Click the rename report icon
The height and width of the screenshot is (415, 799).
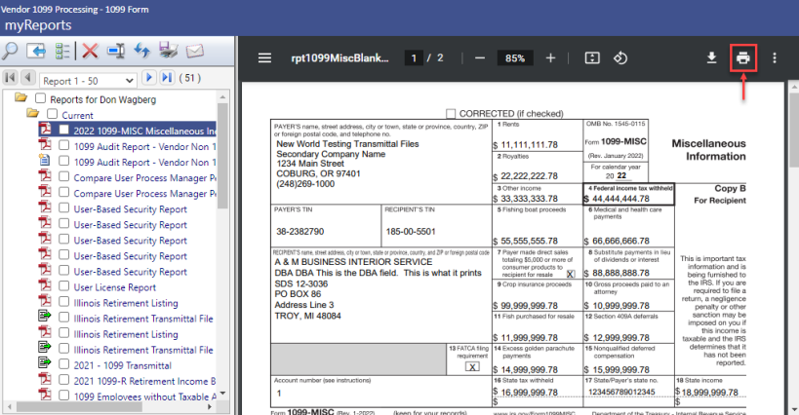116,51
